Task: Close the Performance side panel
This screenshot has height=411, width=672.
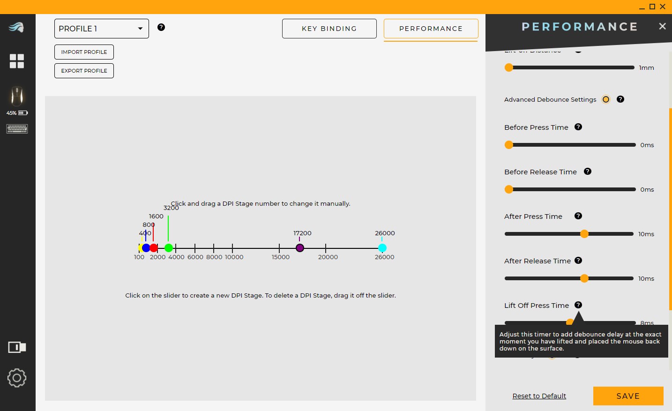Action: (x=662, y=26)
